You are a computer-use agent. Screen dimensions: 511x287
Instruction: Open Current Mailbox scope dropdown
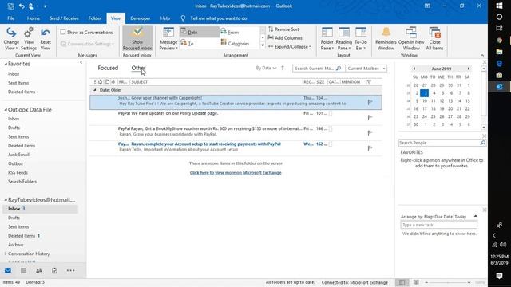tap(366, 69)
